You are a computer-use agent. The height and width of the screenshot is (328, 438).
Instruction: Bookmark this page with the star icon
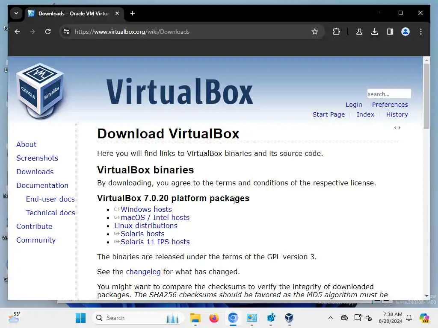[315, 32]
